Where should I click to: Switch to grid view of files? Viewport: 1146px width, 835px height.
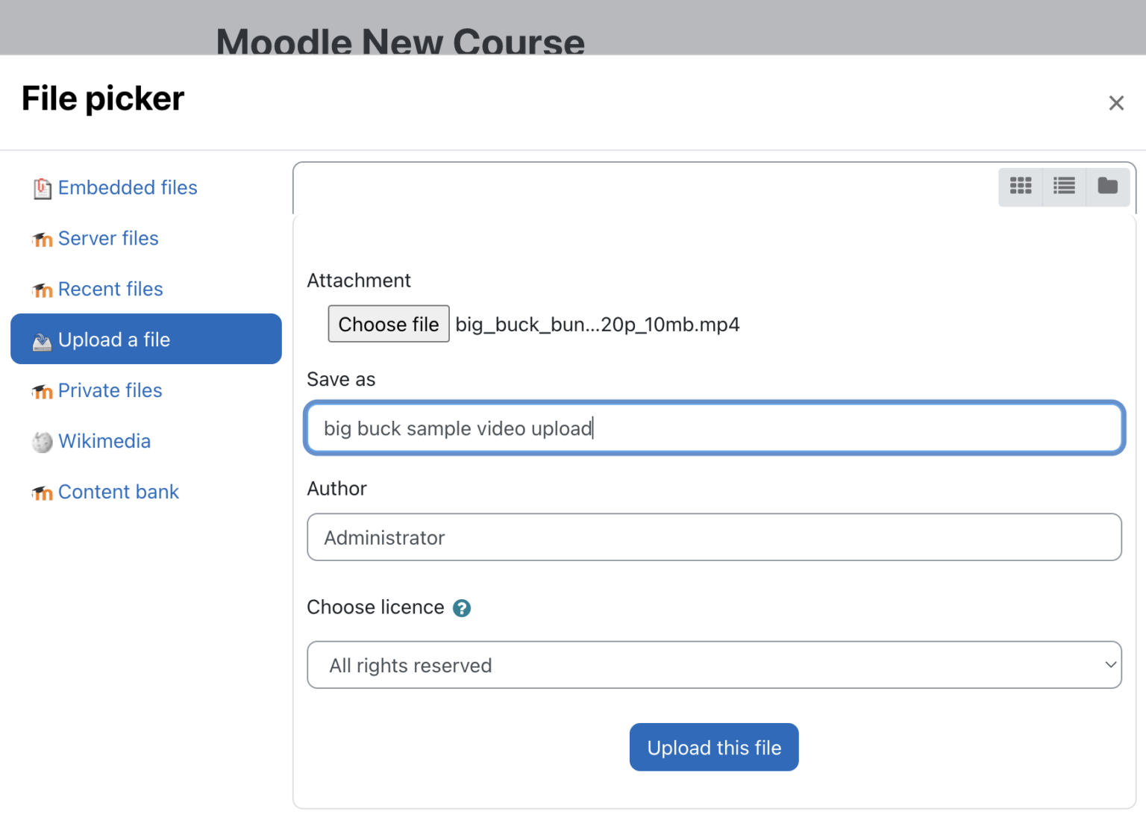pos(1020,187)
